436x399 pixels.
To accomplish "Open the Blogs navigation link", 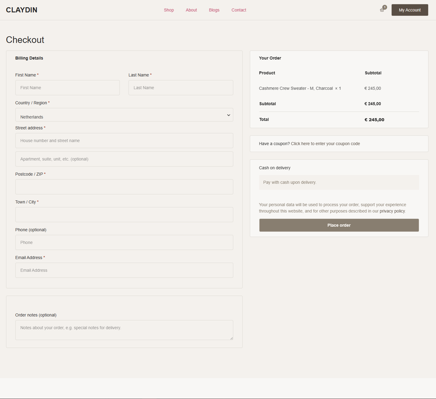I will pyautogui.click(x=214, y=10).
